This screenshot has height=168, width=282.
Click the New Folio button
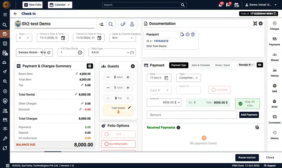point(33,5)
